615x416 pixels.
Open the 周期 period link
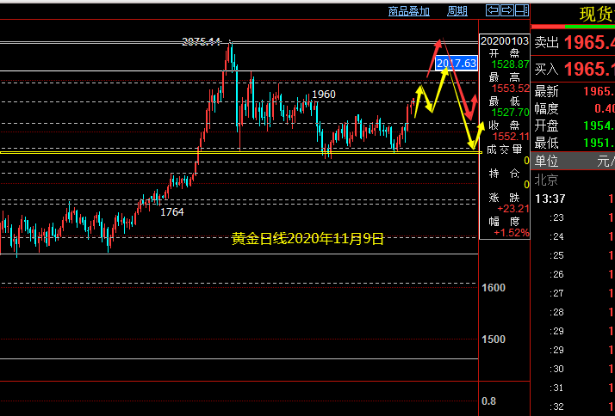point(457,11)
